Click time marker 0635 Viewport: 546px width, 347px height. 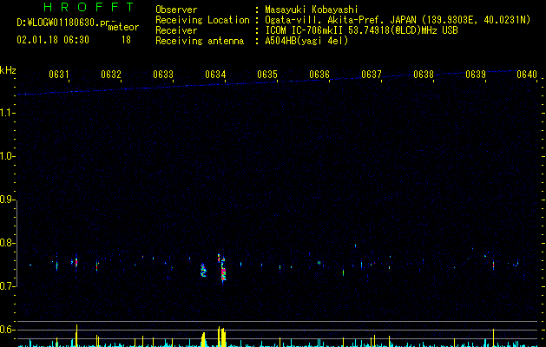pos(267,75)
